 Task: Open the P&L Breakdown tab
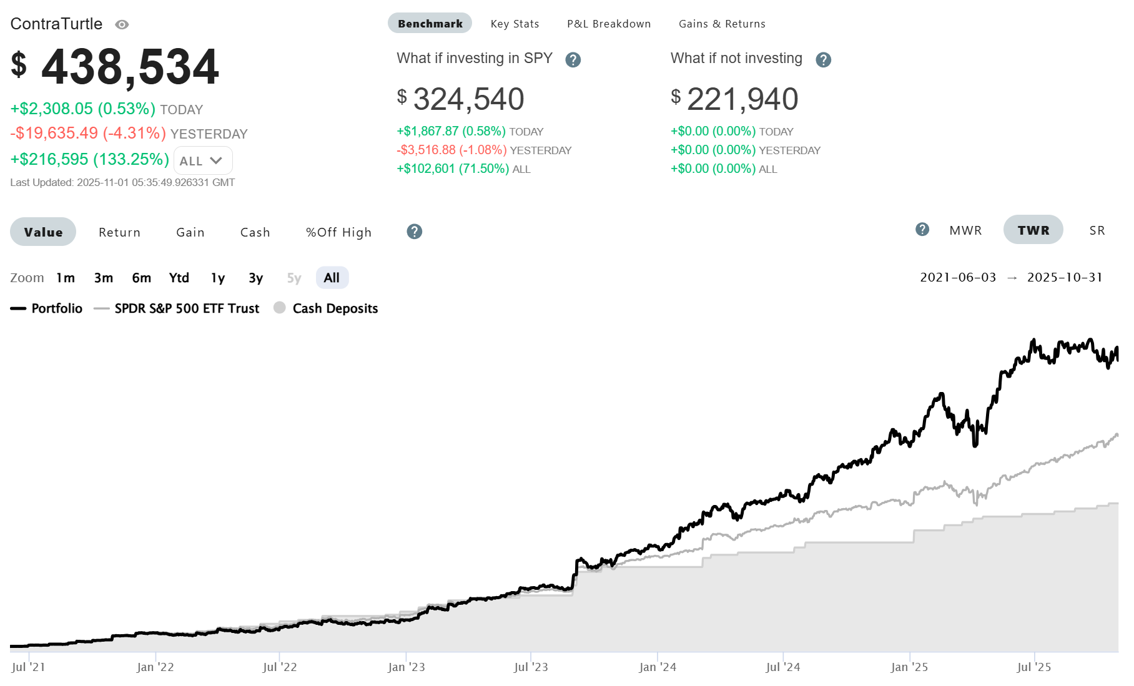[608, 24]
